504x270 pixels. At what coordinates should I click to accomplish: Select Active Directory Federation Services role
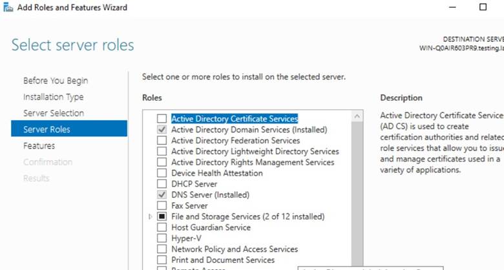[235, 140]
